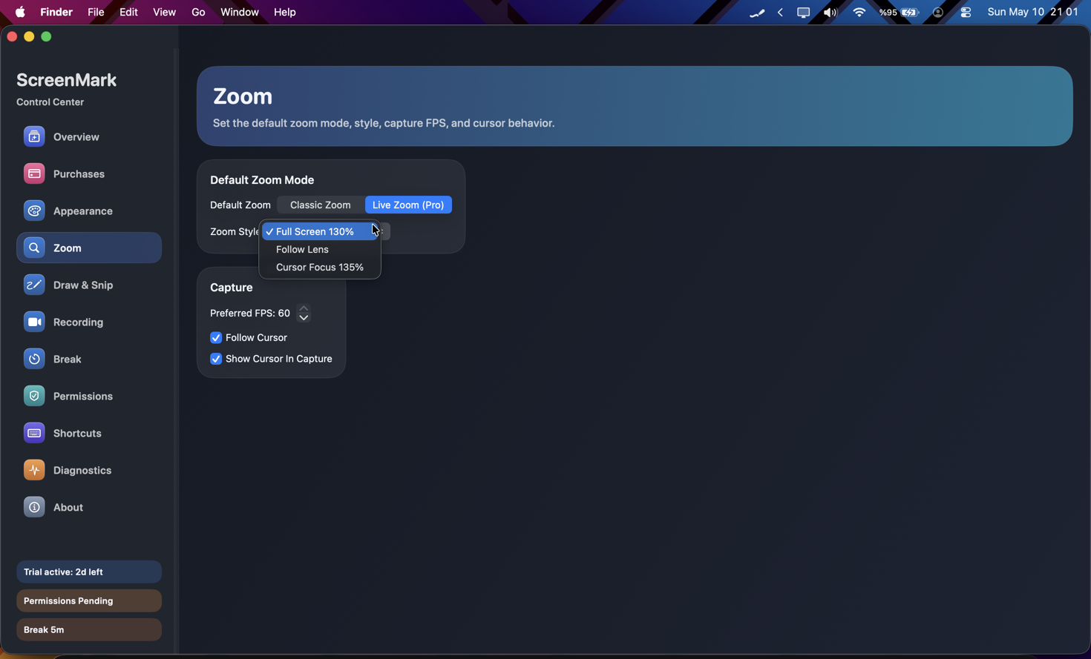Screen dimensions: 1091x659
Task: Click the back chevron icon in menu bar
Action: pos(780,12)
